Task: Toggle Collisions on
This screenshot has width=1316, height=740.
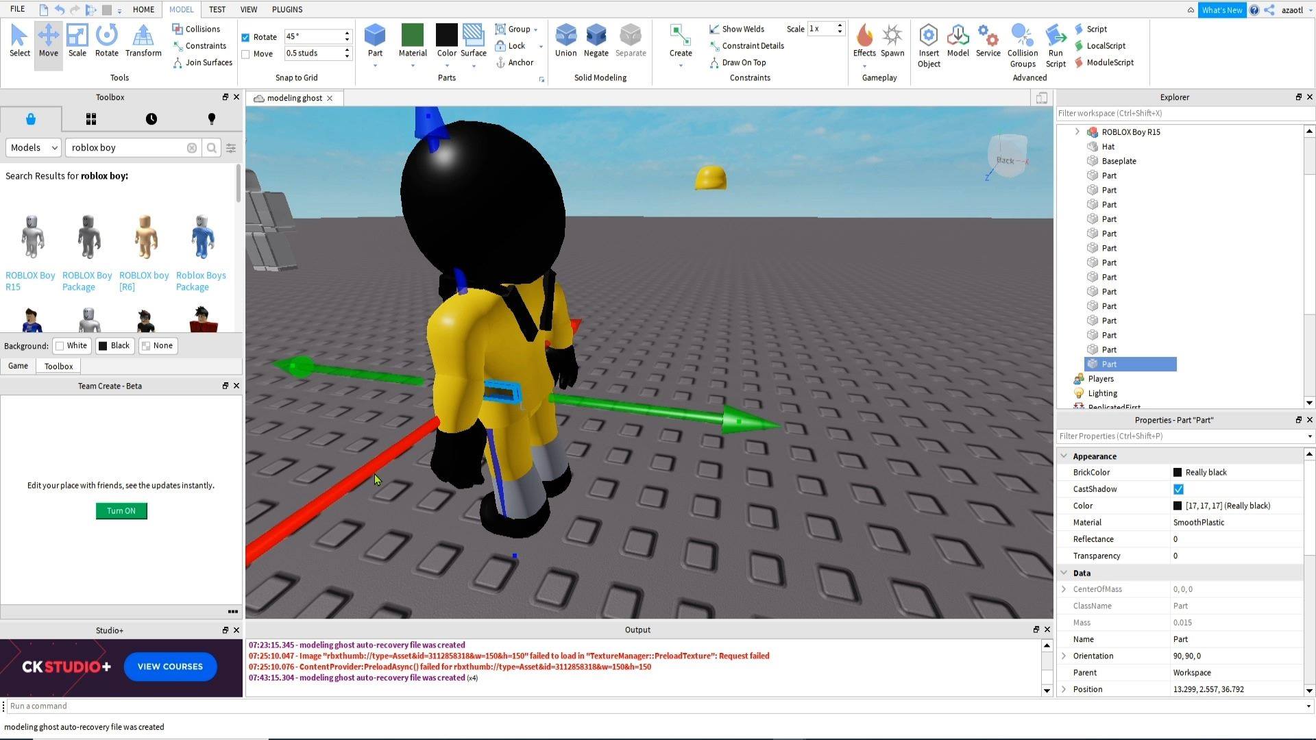Action: coord(196,29)
